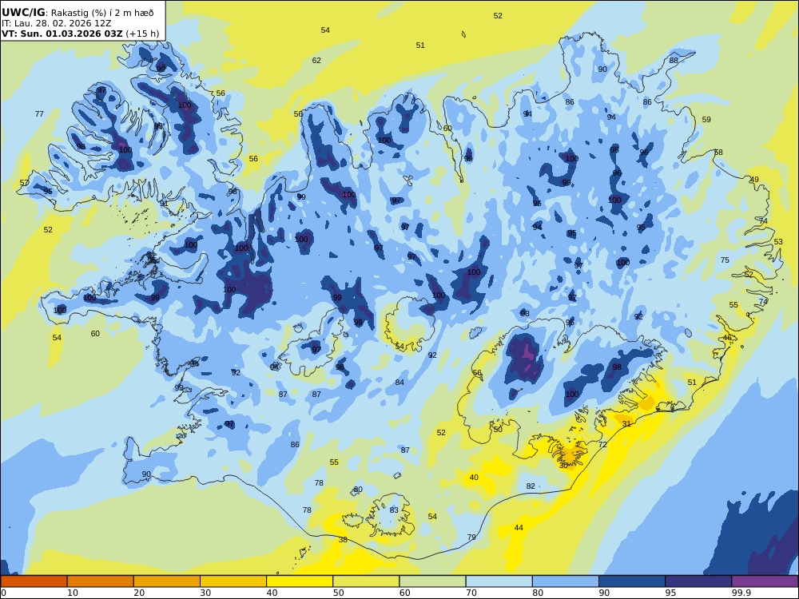799x599 pixels.
Task: Click the map value '75' in the eastern region
Action: (x=725, y=260)
